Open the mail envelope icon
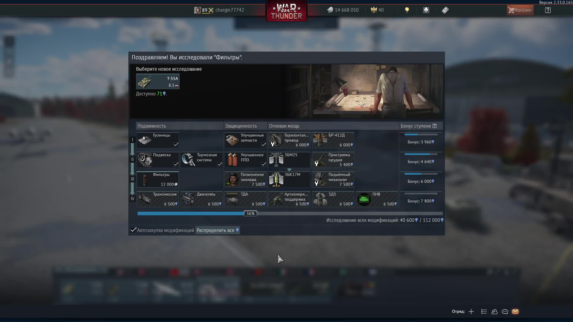The width and height of the screenshot is (573, 322). pyautogui.click(x=515, y=312)
